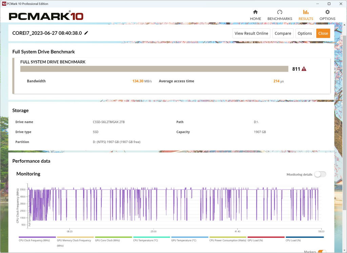
Task: Click the result title COREI7_2023-06-27 08:40:38.0
Action: (x=47, y=33)
